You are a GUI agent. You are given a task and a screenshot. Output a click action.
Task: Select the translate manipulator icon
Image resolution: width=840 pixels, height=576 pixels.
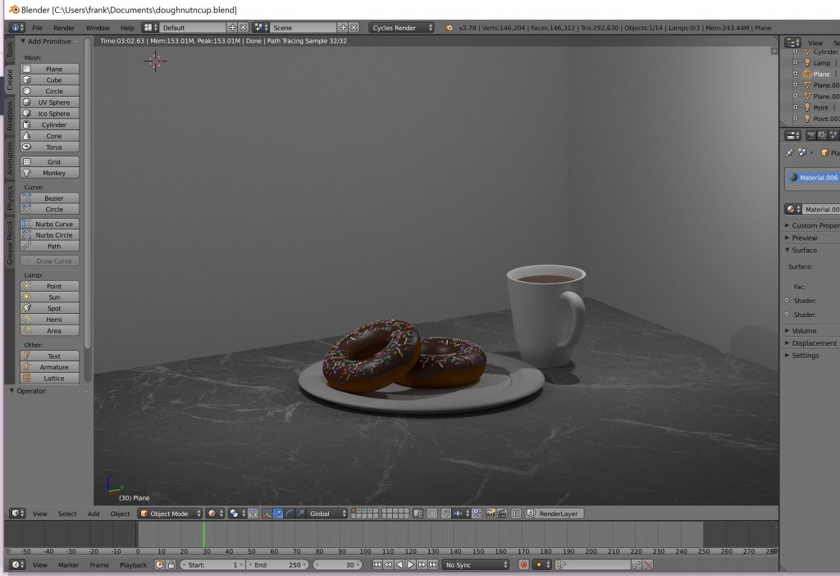(x=277, y=515)
